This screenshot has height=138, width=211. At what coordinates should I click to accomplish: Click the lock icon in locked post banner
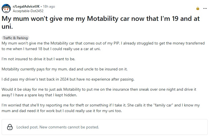tap(10, 127)
